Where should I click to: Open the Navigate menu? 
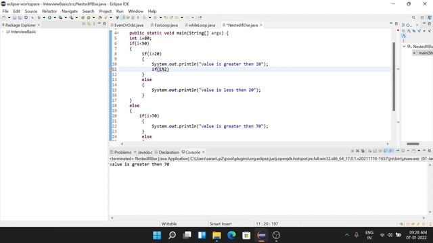tap(70, 11)
